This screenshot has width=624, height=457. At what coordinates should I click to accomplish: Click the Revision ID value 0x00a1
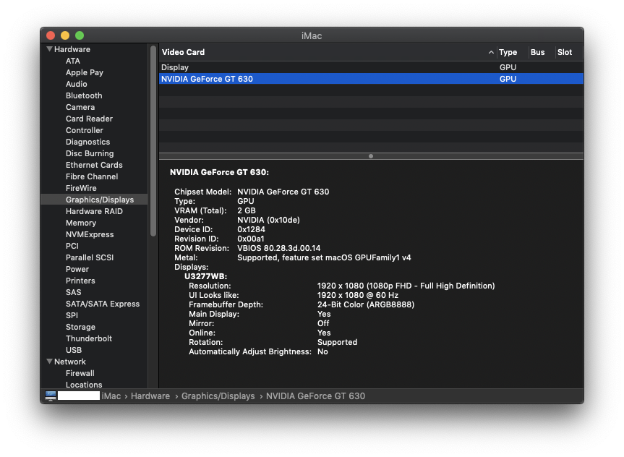[251, 239]
